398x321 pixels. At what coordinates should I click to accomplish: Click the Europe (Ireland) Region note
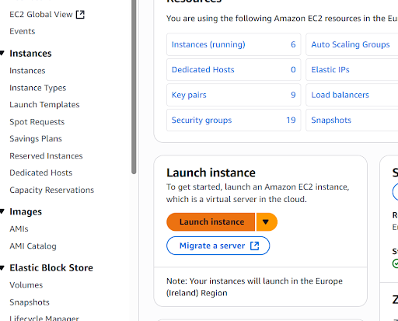(x=254, y=287)
